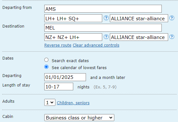Click the 'nights' text after stay field
The image size is (178, 122).
[83, 87]
